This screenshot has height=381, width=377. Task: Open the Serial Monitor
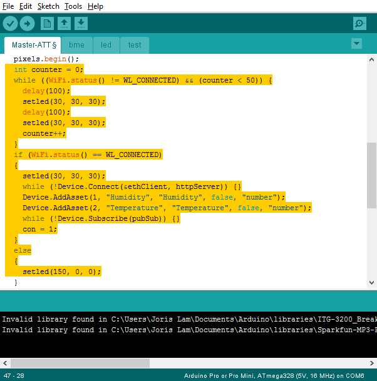[x=359, y=24]
